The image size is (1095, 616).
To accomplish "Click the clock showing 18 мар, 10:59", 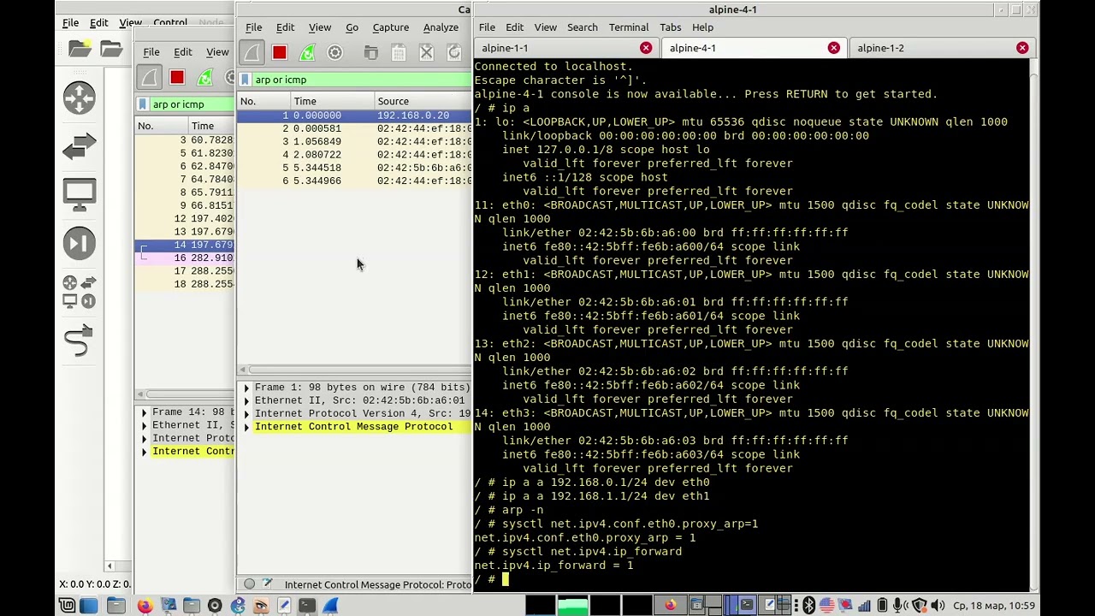I will [993, 606].
